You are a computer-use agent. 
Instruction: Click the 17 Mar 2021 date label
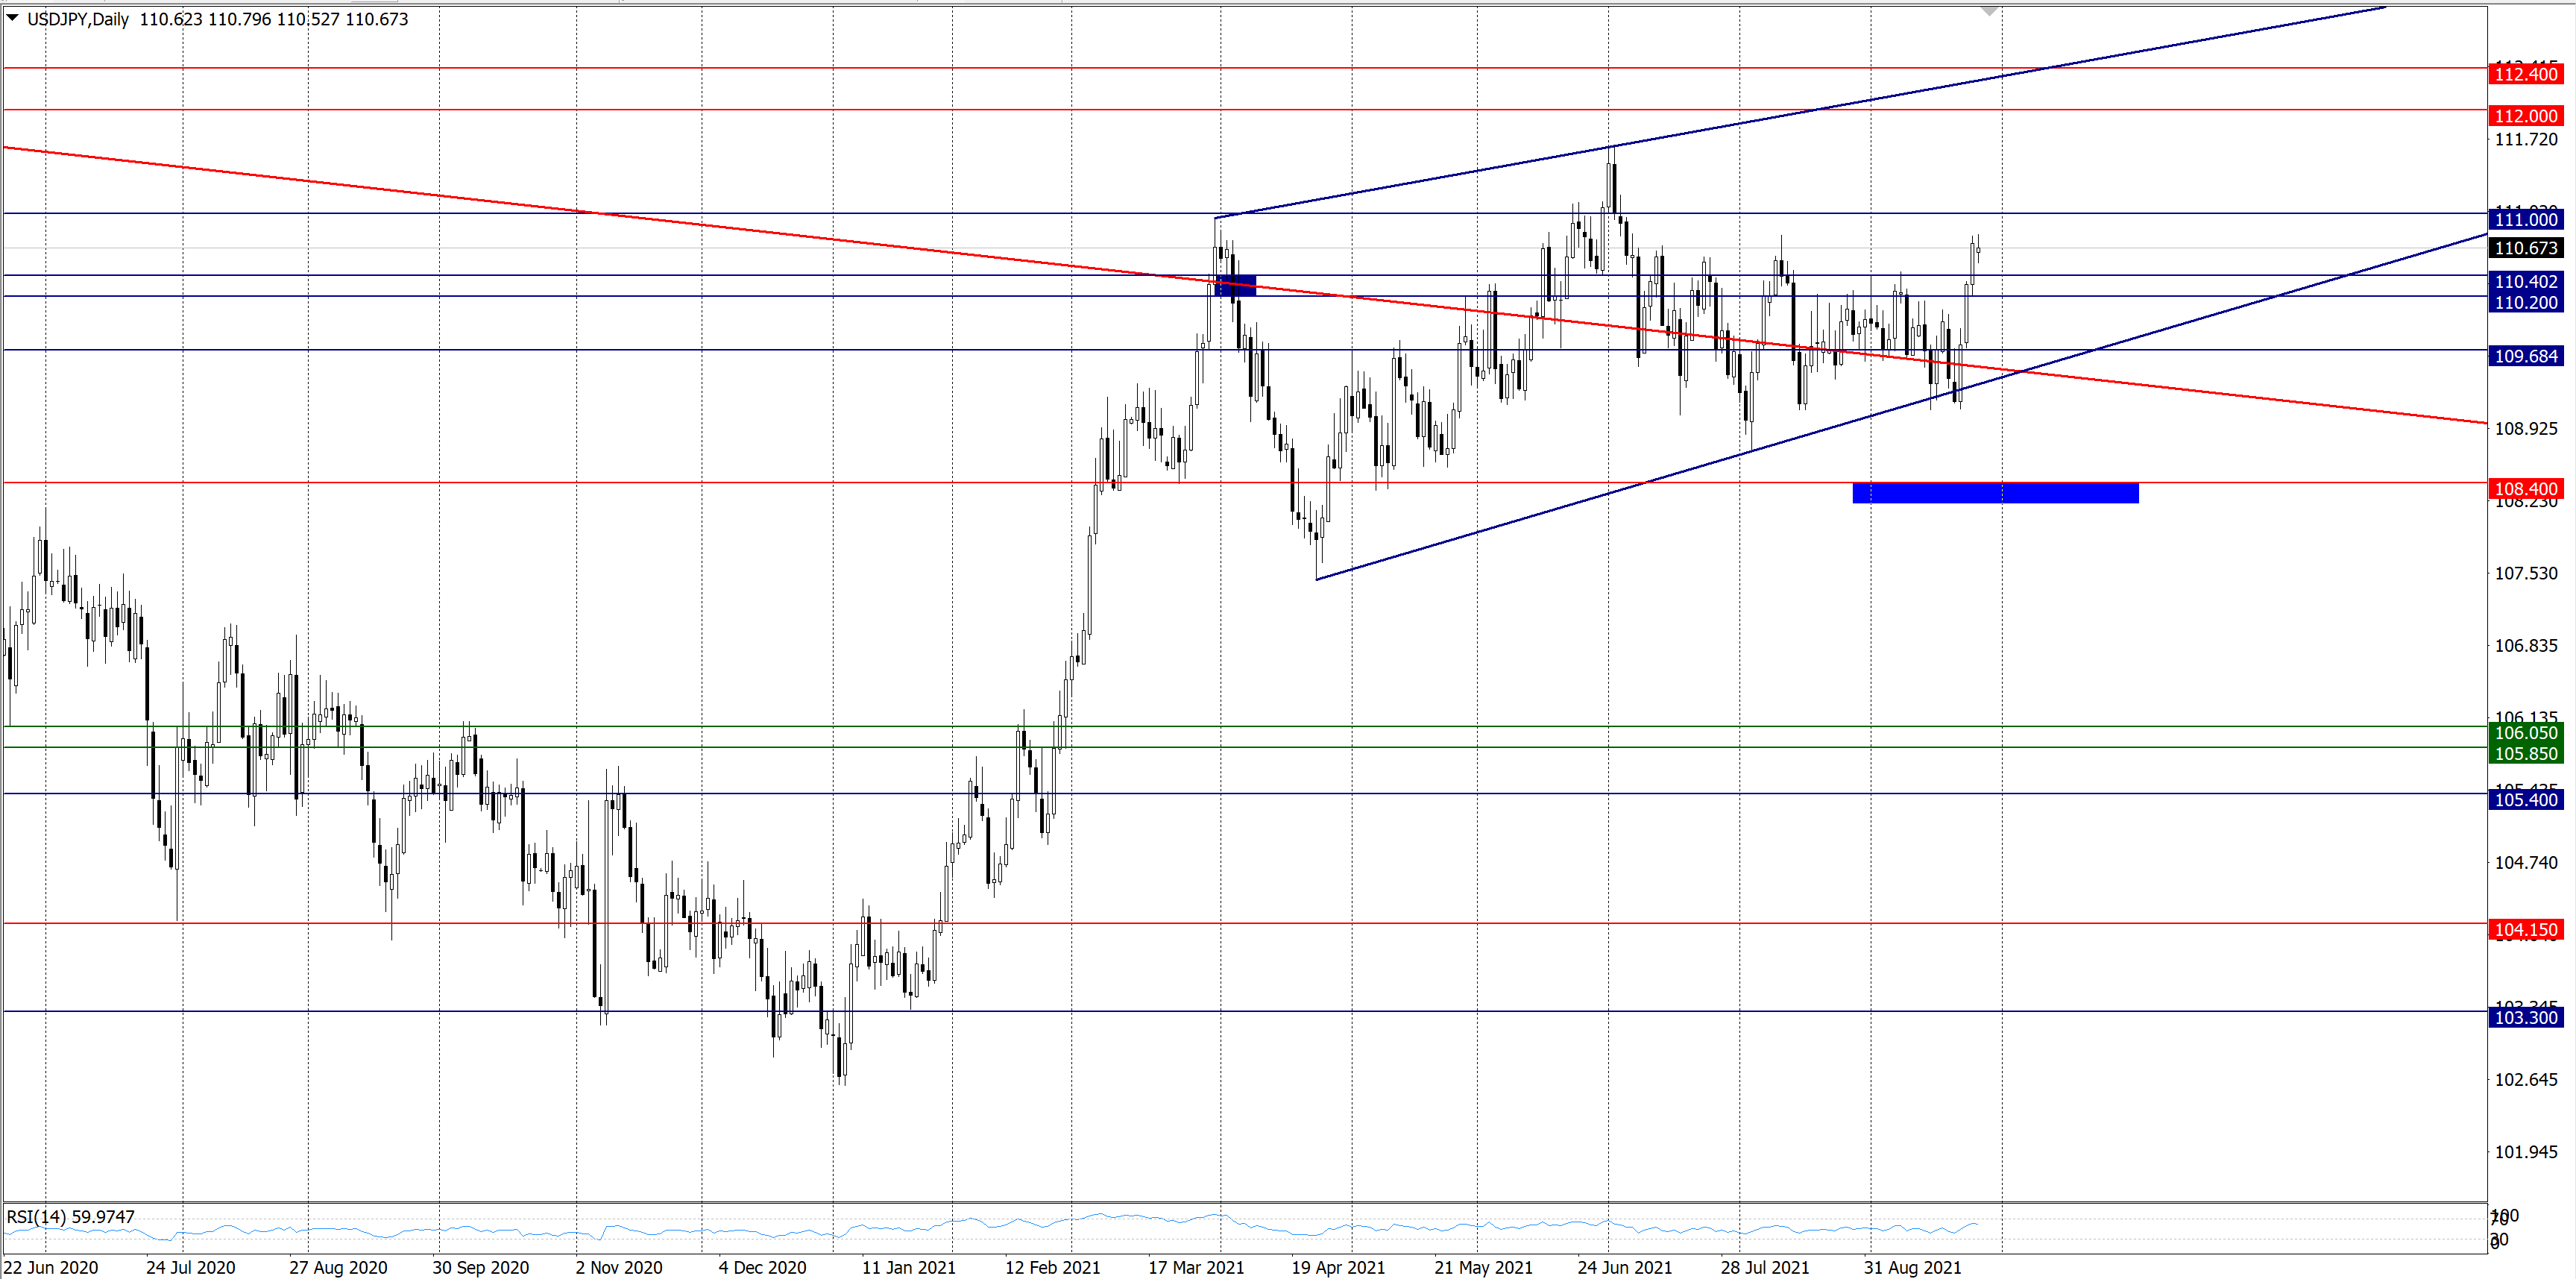point(1196,1267)
